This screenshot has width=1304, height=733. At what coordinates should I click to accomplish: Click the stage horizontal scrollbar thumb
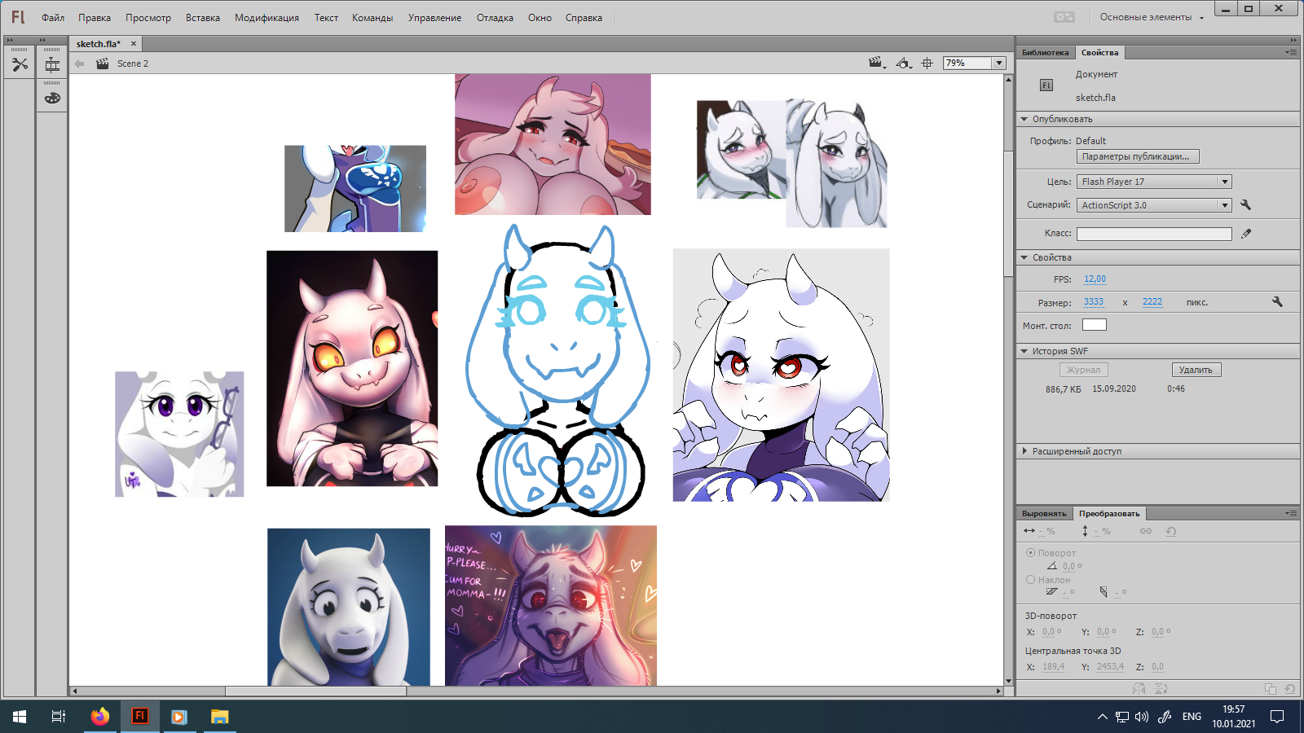pos(315,691)
